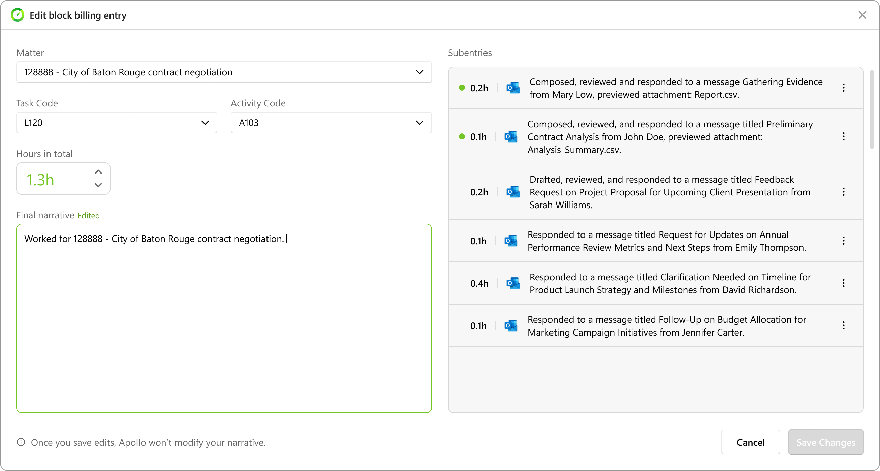Image resolution: width=880 pixels, height=471 pixels.
Task: Close the Edit block billing entry dialog
Action: 862,15
